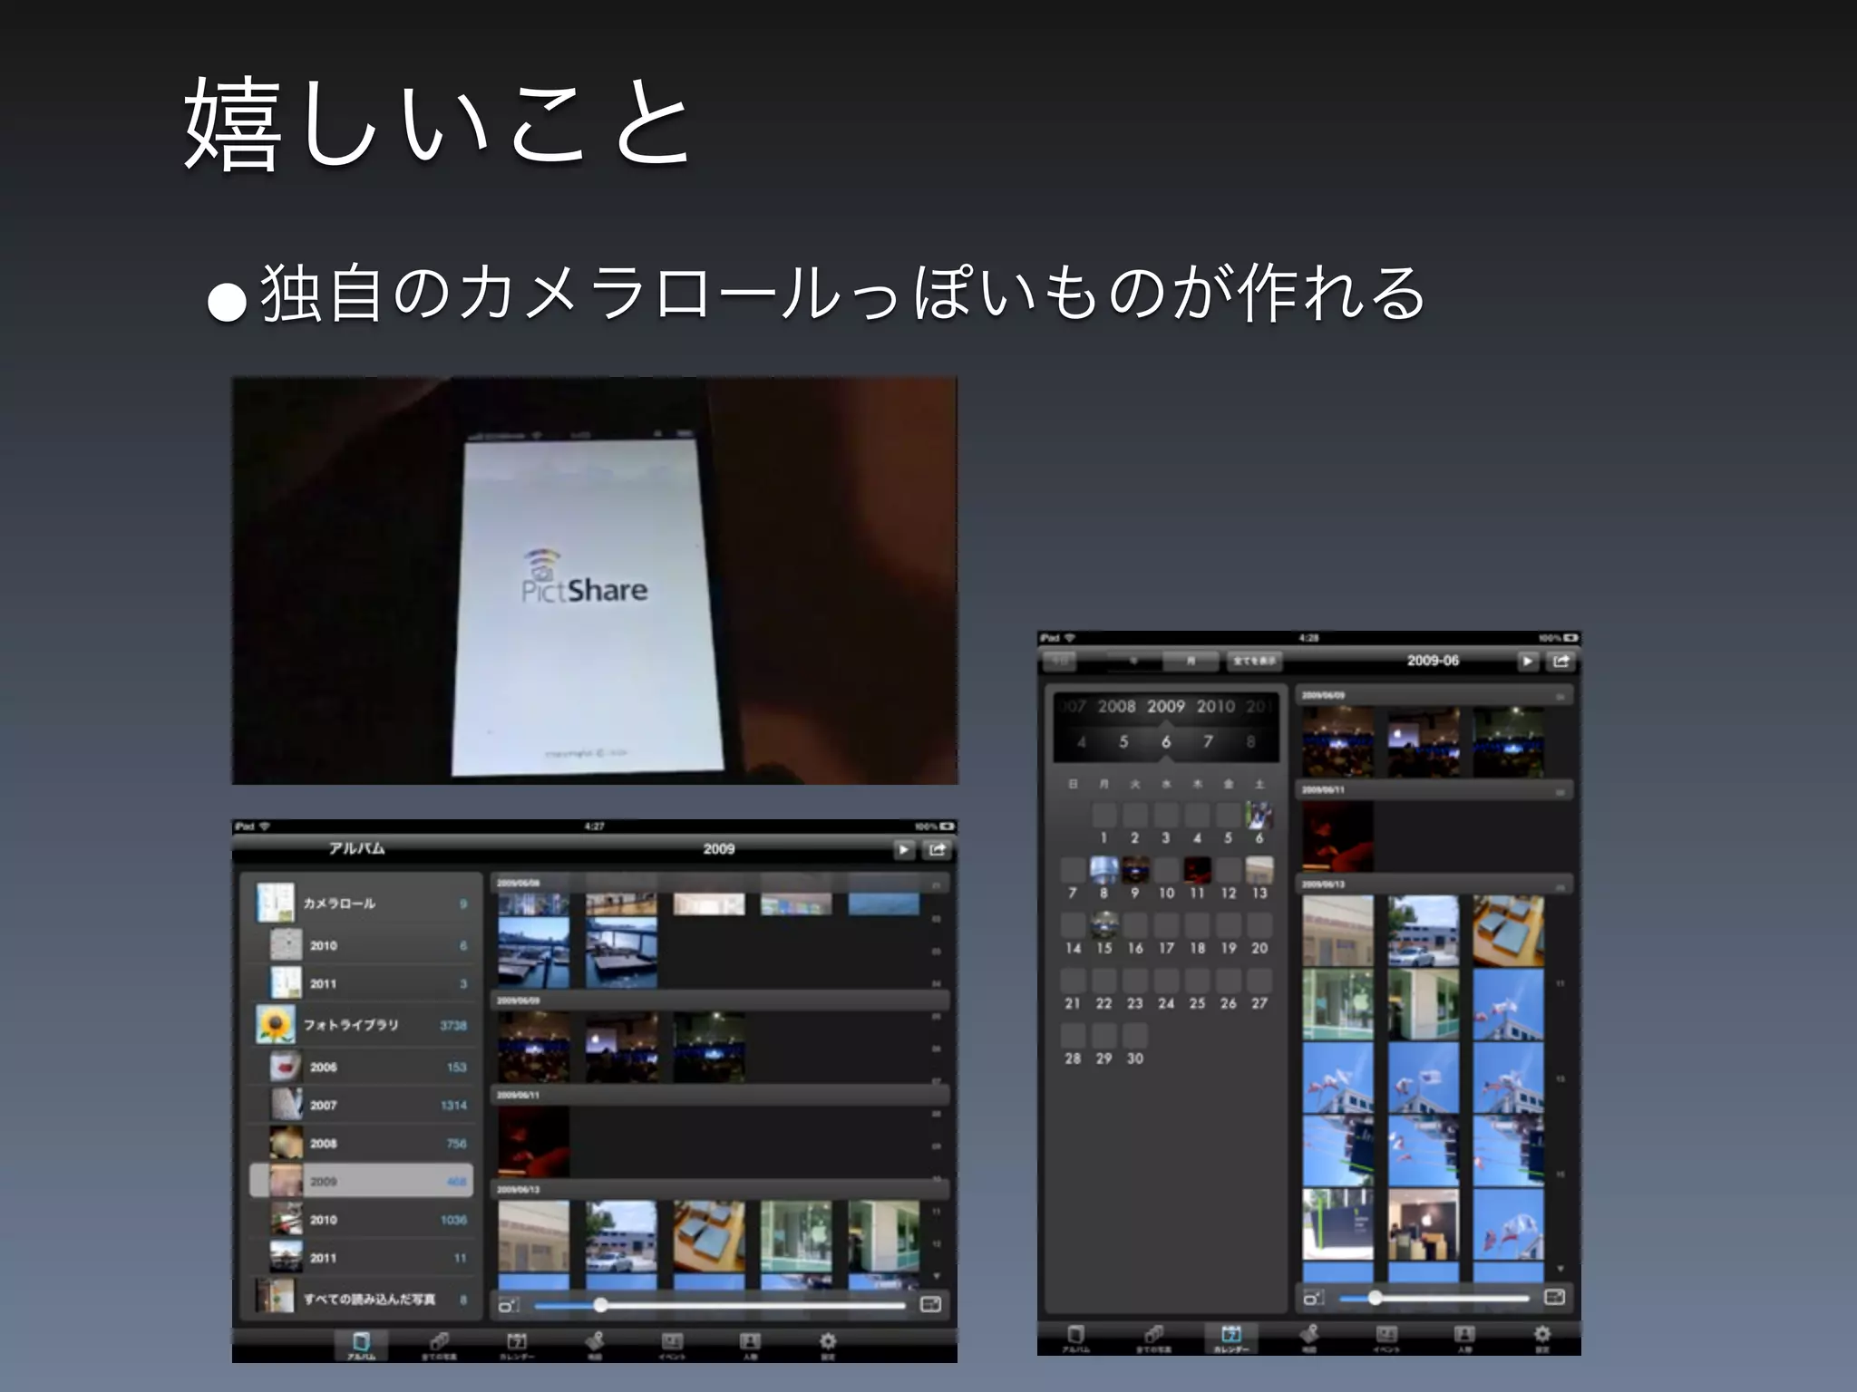Viewport: 1857px width, 1392px height.
Task: Open the Album tab icon in the left iPad toolbar
Action: (x=361, y=1343)
